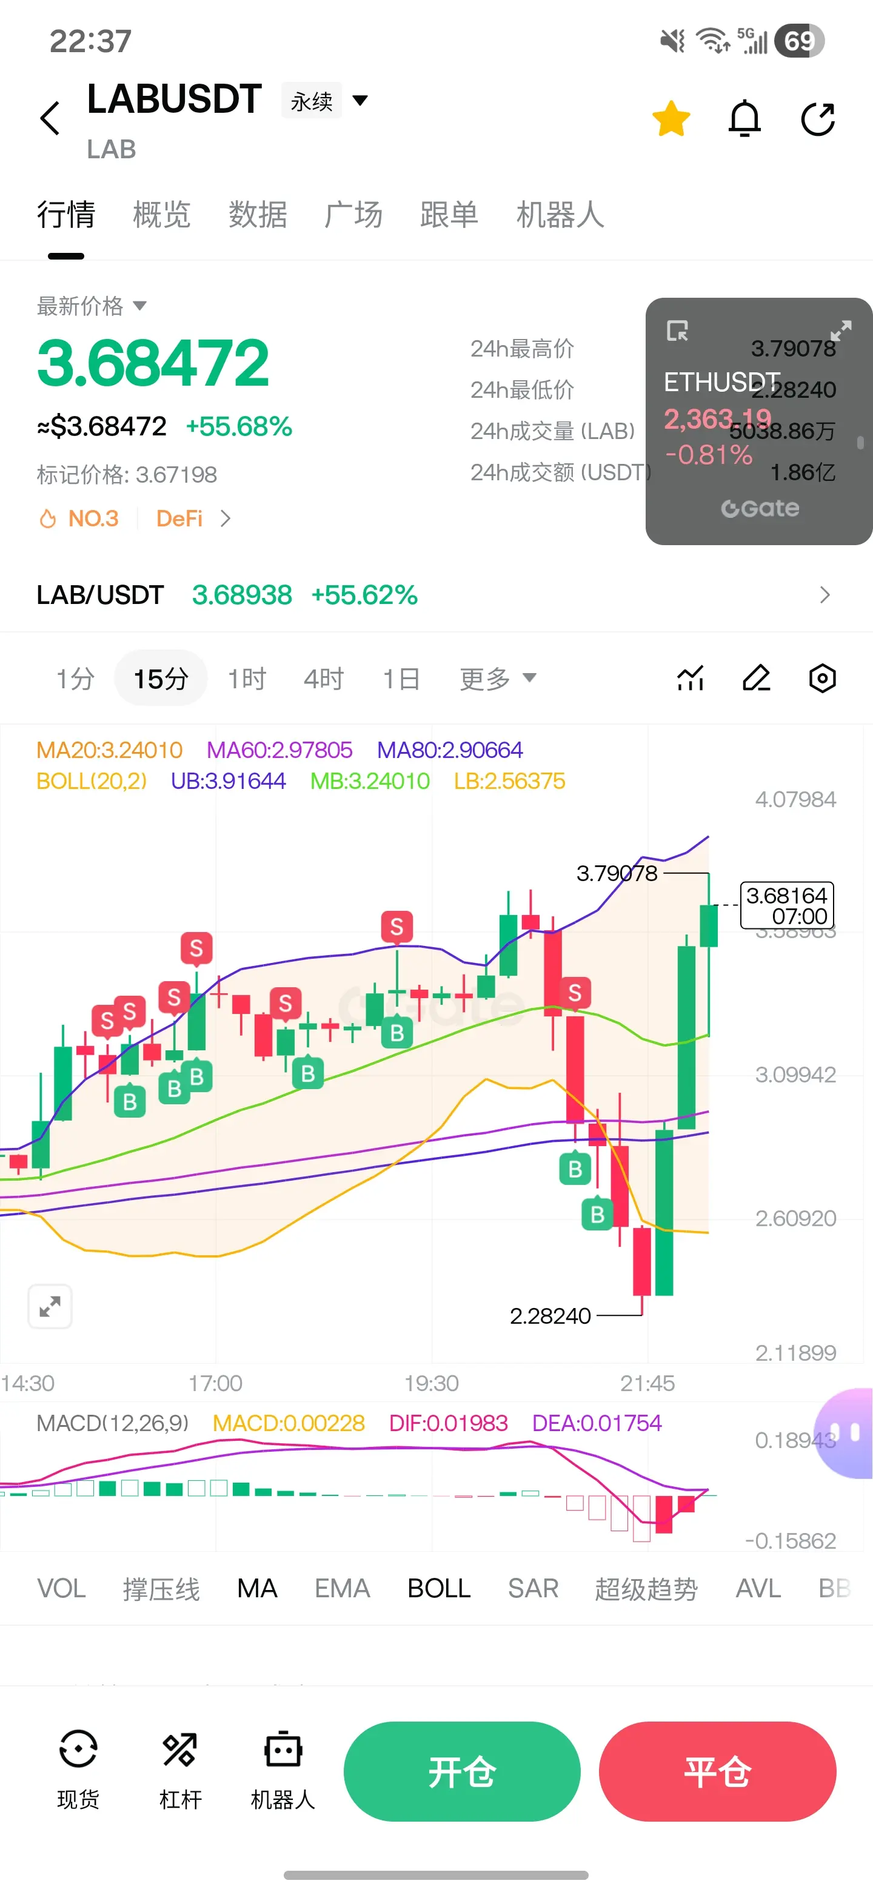873x1892 pixels.
Task: Tap the battery indicator in status bar
Action: [x=800, y=41]
